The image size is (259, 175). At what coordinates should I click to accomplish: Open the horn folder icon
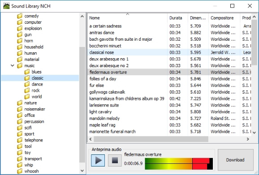click(20, 41)
